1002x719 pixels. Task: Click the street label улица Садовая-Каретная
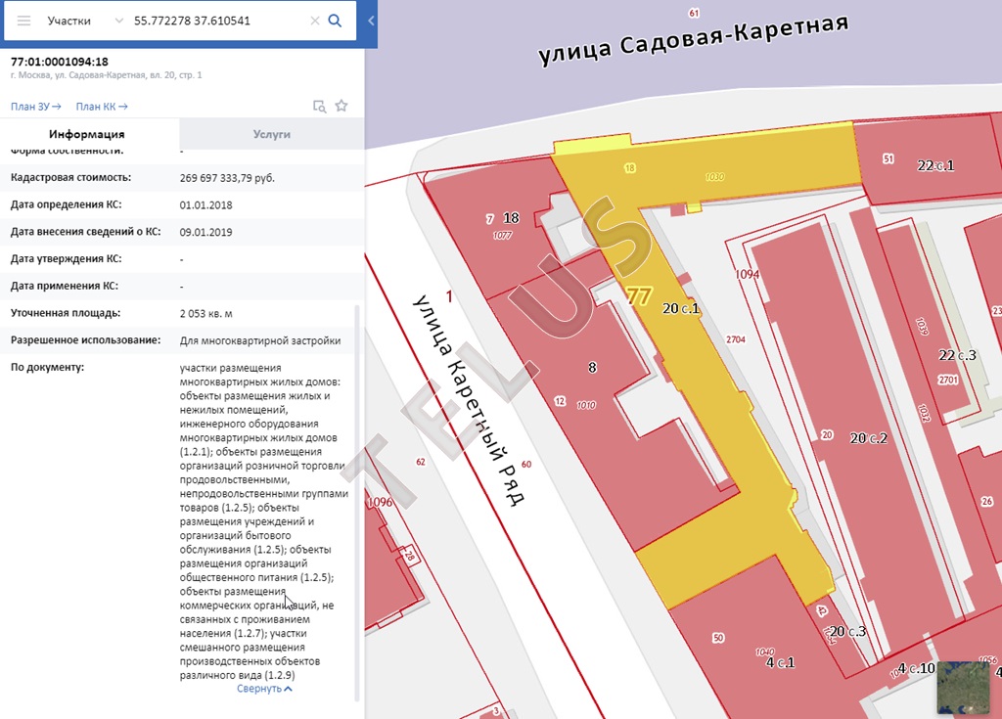tap(693, 40)
